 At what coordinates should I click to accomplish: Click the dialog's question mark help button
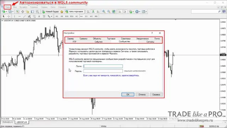pos(152,33)
